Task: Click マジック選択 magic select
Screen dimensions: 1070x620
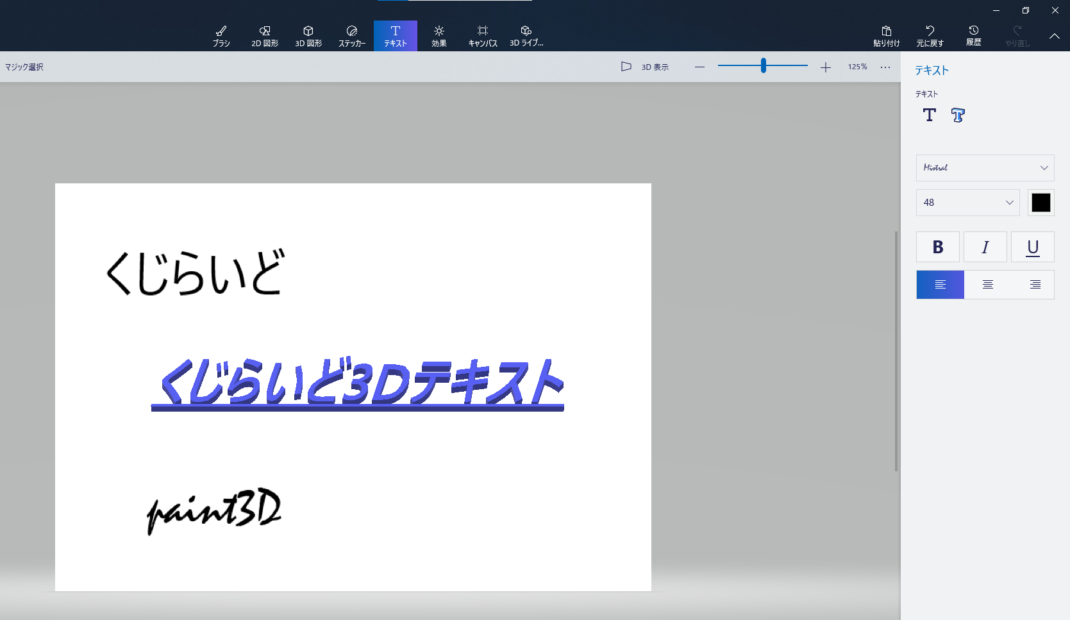Action: coord(24,67)
